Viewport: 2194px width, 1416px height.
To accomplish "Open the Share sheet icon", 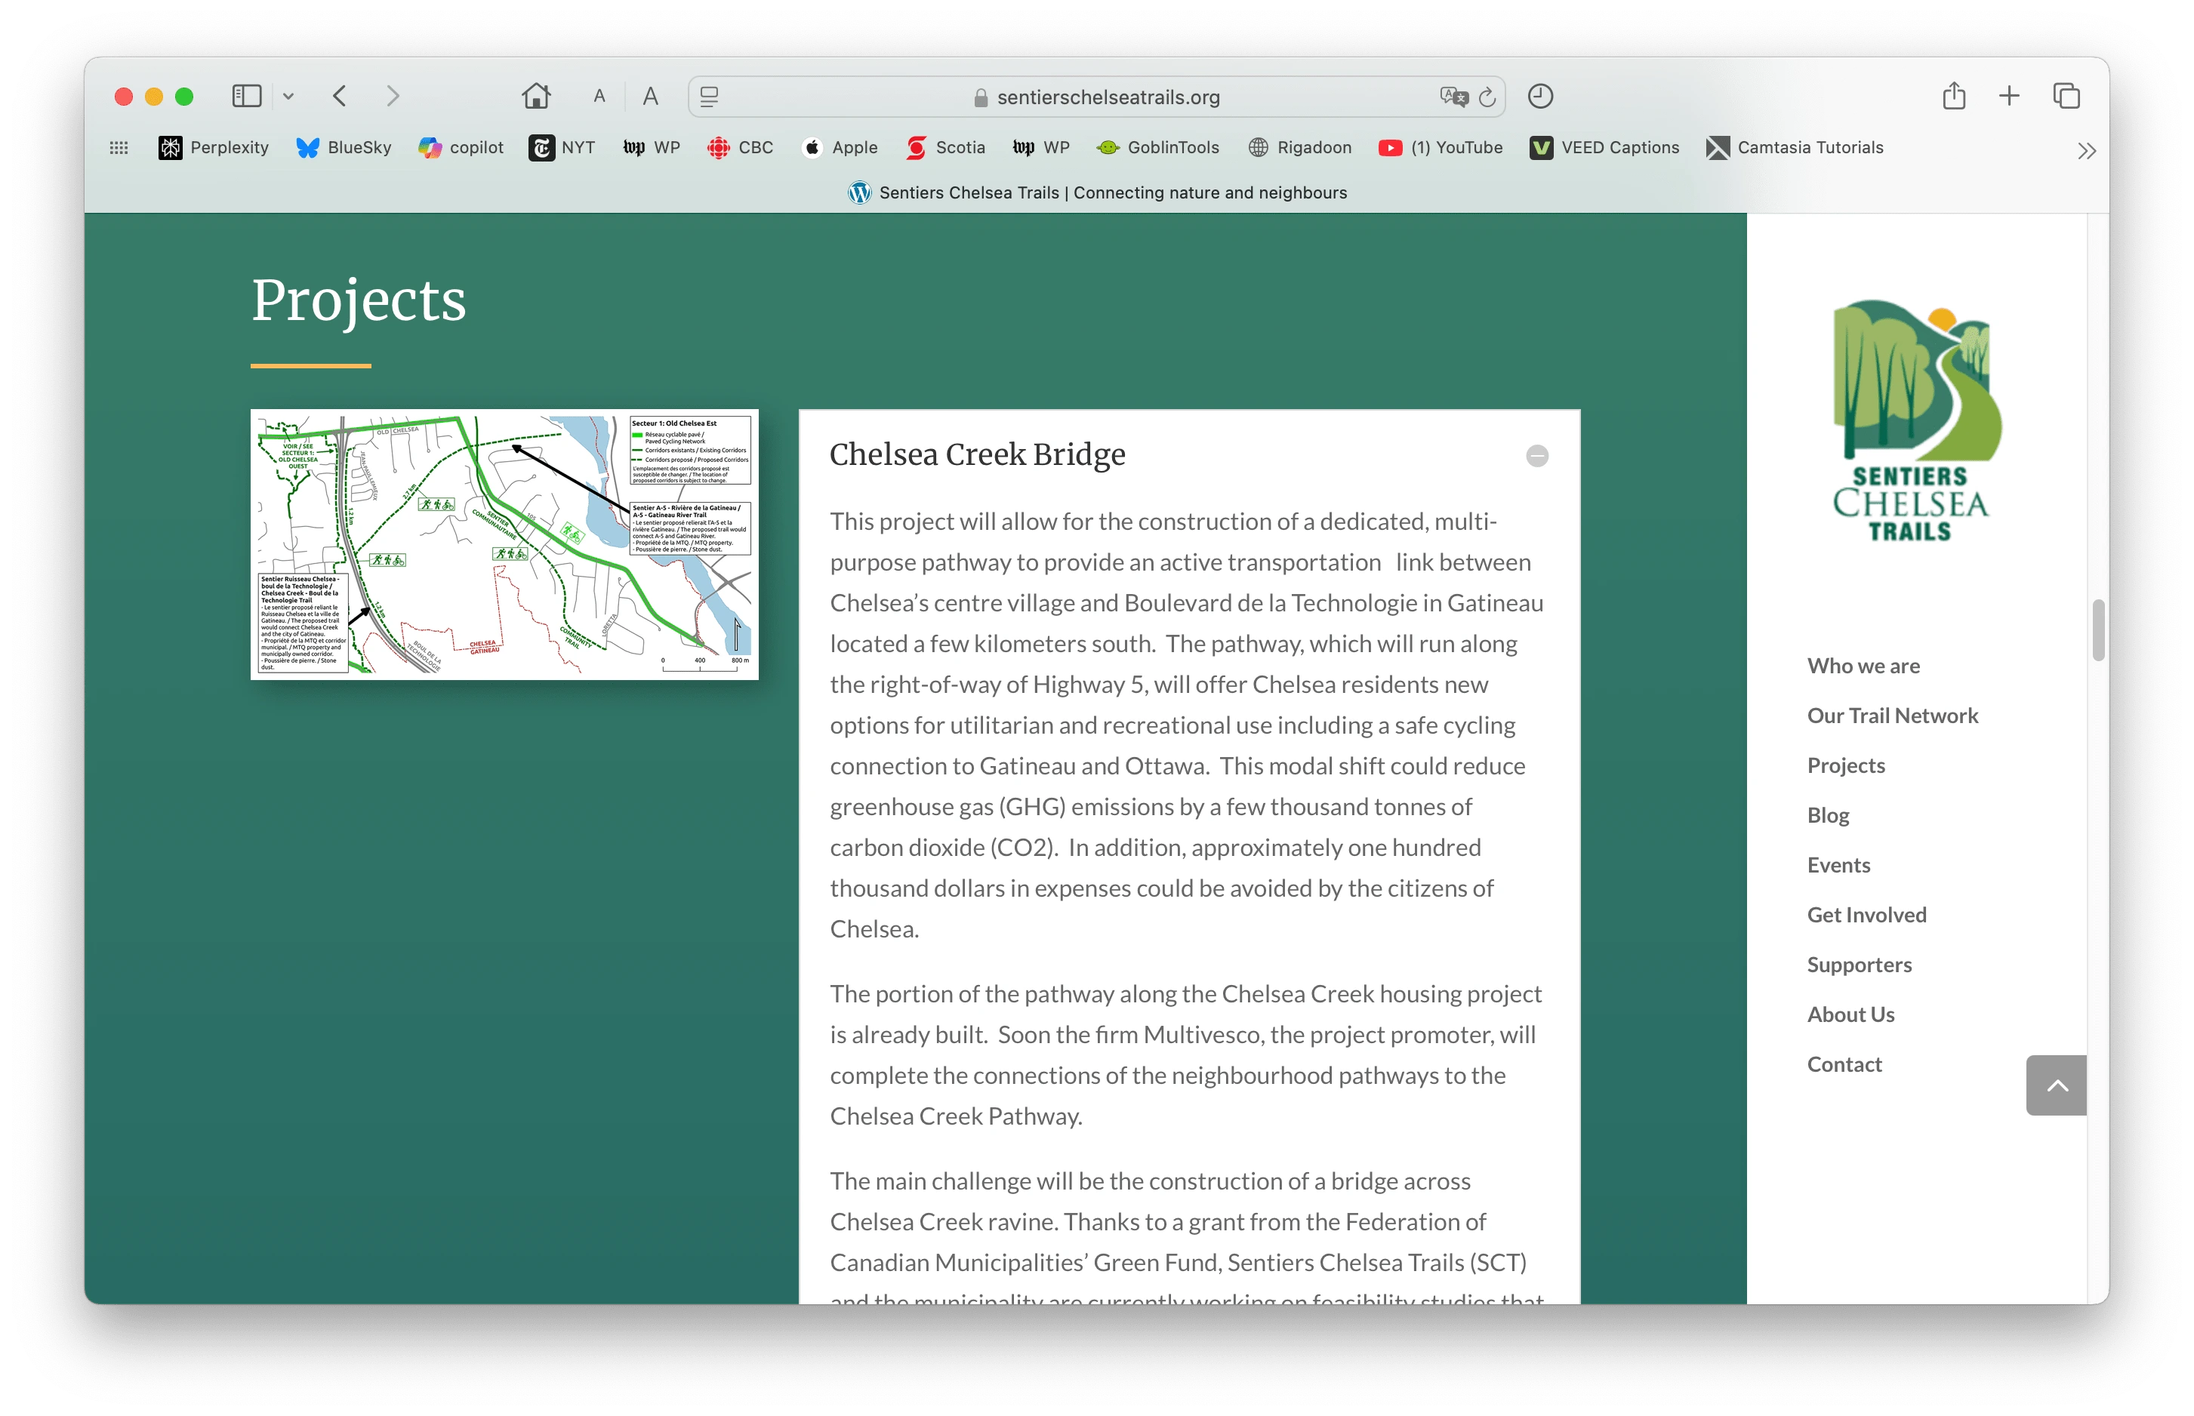I will pyautogui.click(x=1954, y=97).
